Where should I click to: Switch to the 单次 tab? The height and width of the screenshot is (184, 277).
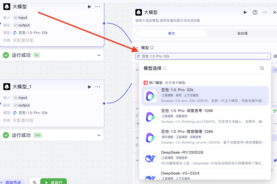171,33
